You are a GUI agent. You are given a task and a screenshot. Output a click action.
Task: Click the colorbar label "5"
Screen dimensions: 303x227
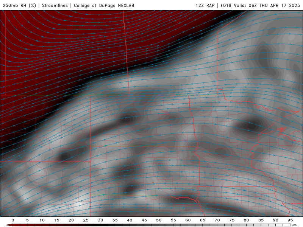pyautogui.click(x=27, y=220)
